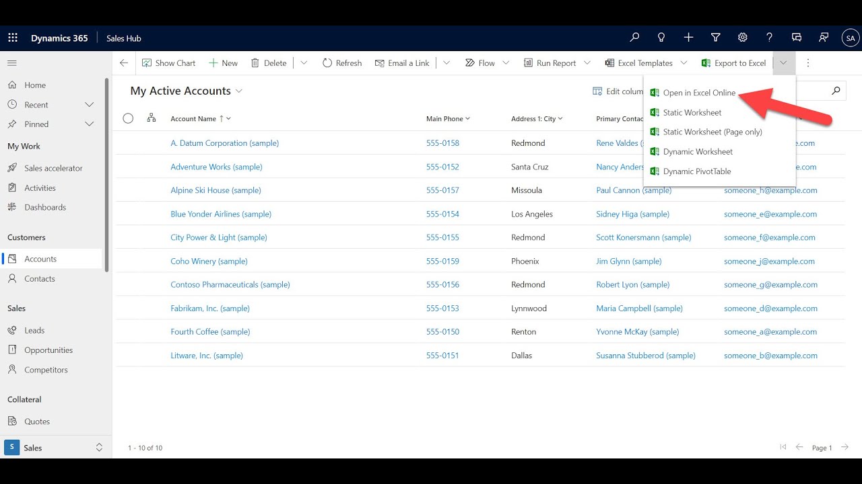This screenshot has width=862, height=484.
Task: Open Sales accelerator in sidebar
Action: (53, 168)
